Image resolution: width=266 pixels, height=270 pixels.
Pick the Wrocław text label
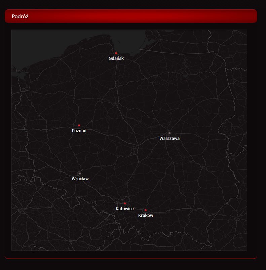(80, 179)
